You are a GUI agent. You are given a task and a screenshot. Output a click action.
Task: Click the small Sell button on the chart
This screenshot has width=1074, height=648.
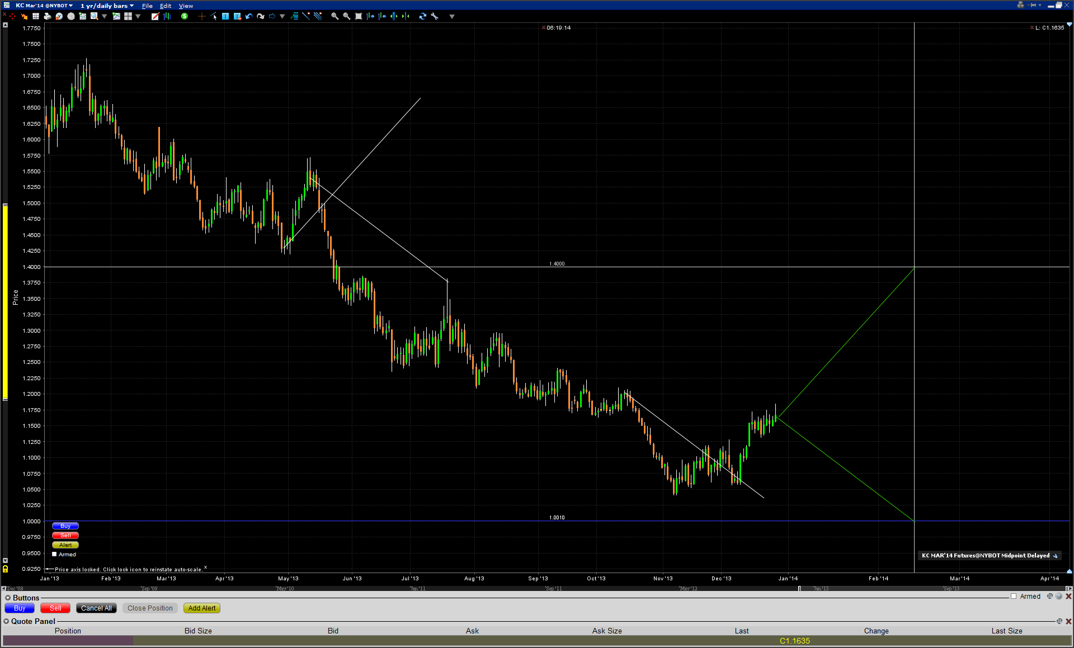(65, 536)
